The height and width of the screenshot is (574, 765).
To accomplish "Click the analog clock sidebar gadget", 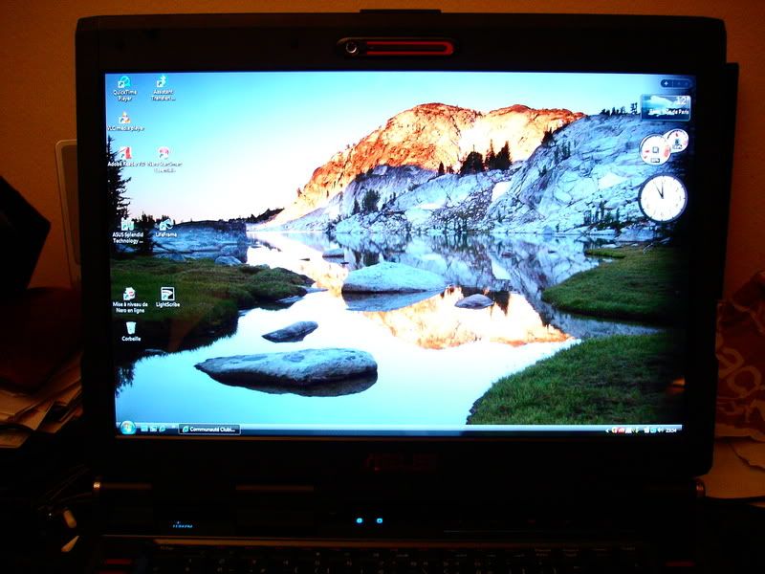I will [663, 198].
